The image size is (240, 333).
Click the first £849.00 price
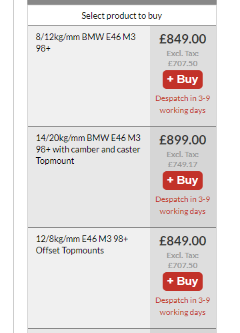coord(183,39)
